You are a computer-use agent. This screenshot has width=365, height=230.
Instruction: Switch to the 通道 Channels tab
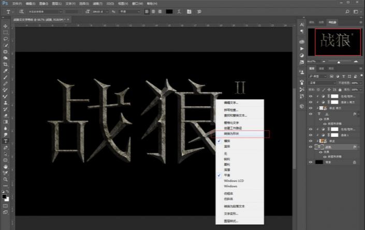click(x=322, y=68)
